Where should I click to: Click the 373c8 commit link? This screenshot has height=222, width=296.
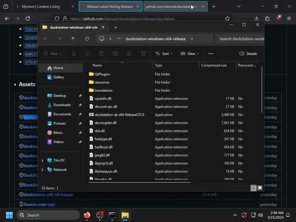pos(31,62)
